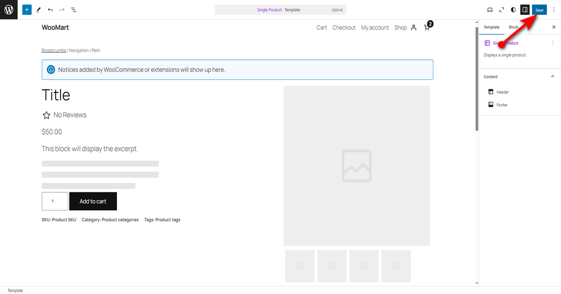Open the My account navigation link
The width and height of the screenshot is (561, 294).
375,28
